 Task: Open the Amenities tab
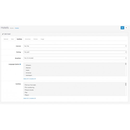point(28,39)
